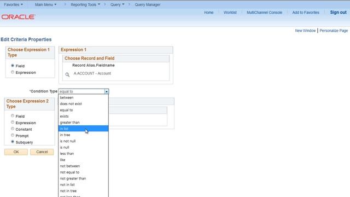Choose 'does not exist' condition

click(84, 104)
